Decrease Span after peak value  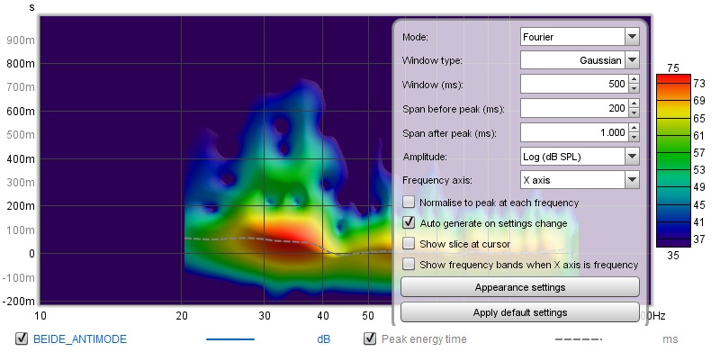tap(634, 137)
